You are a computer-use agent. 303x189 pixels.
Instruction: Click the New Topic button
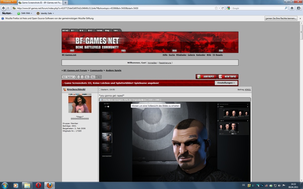click(228, 76)
